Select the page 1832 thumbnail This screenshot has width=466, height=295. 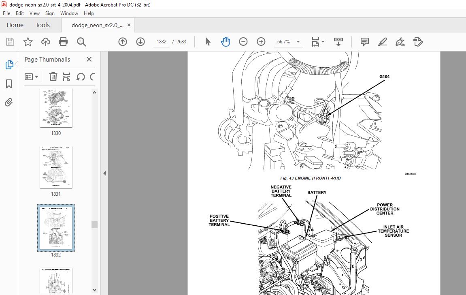click(56, 228)
